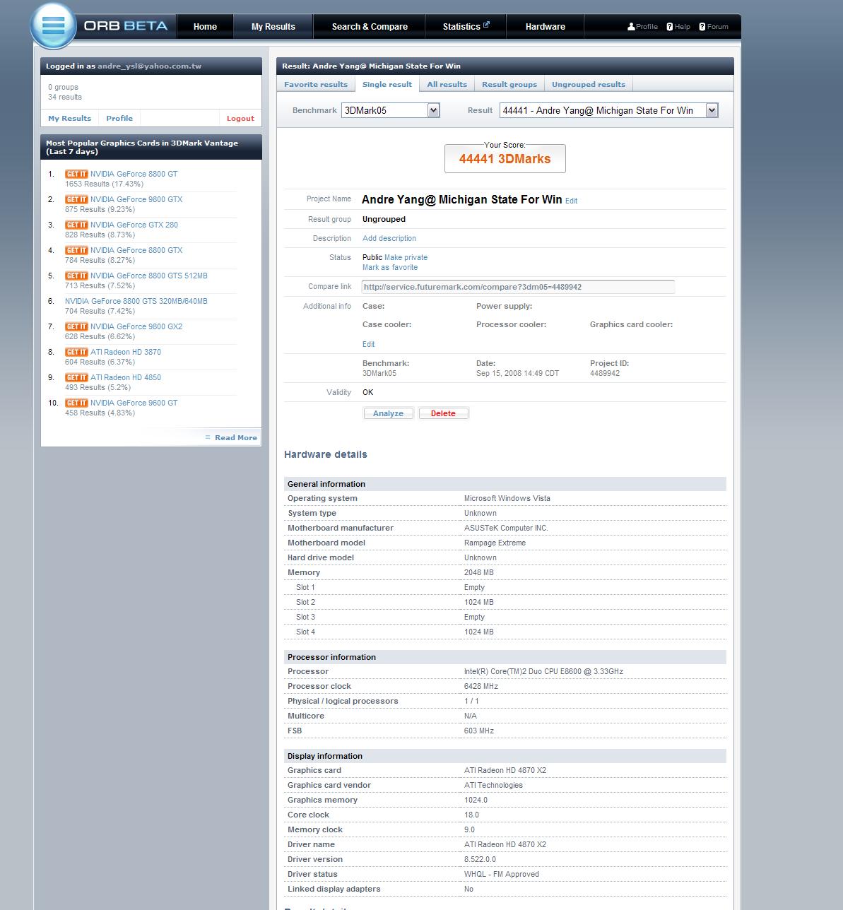The height and width of the screenshot is (910, 843).
Task: Click GET IT badge for GeForce 8800 GT
Action: tap(76, 174)
